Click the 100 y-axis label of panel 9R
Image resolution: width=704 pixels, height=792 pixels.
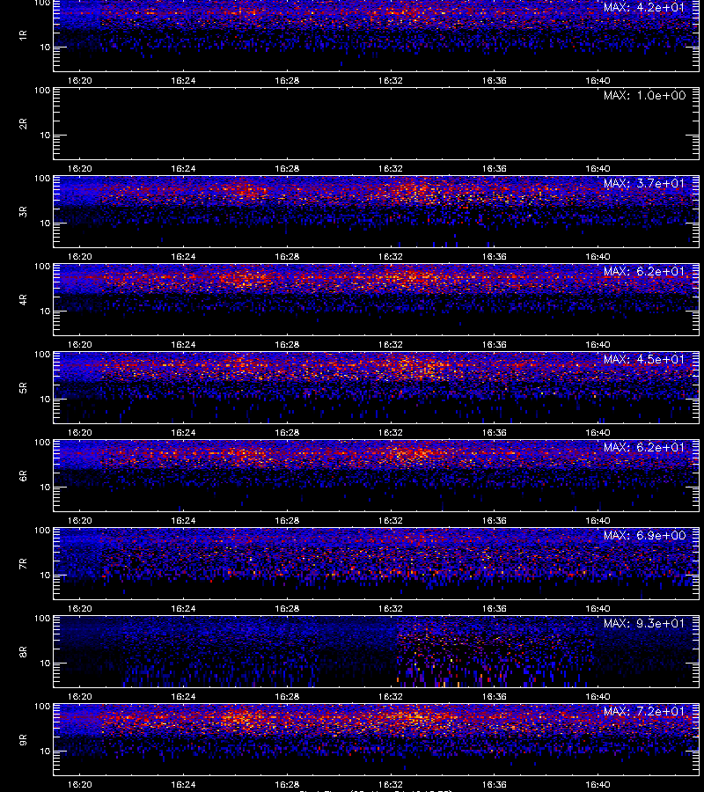click(x=42, y=707)
